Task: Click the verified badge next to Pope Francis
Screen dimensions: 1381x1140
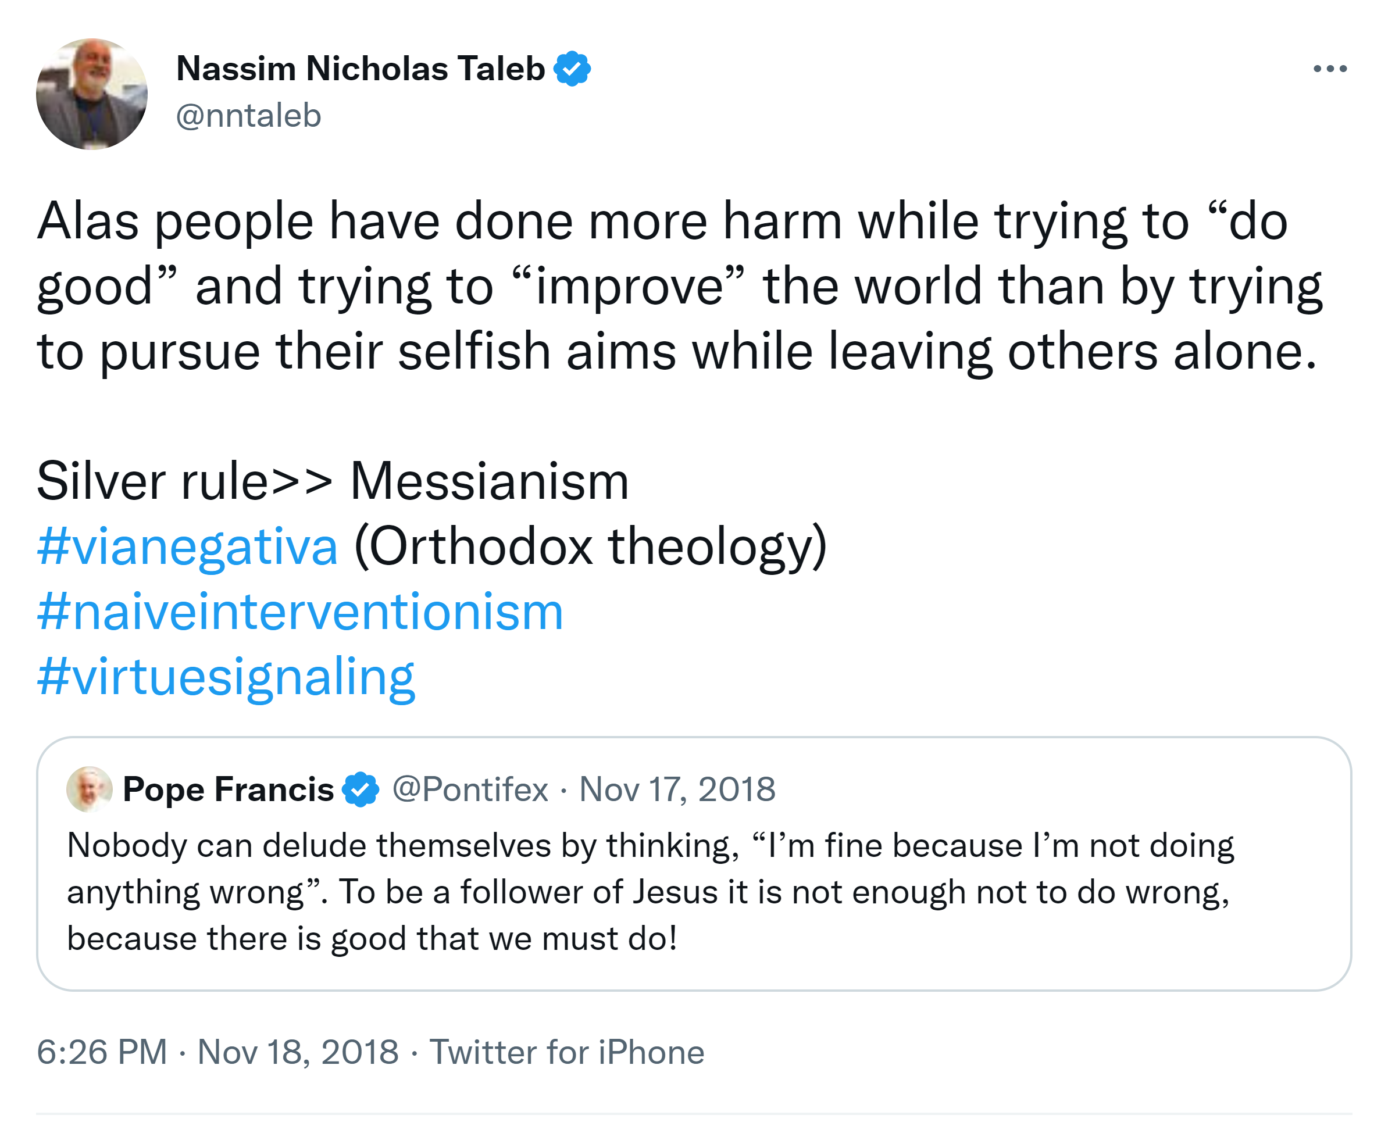Action: [x=361, y=789]
